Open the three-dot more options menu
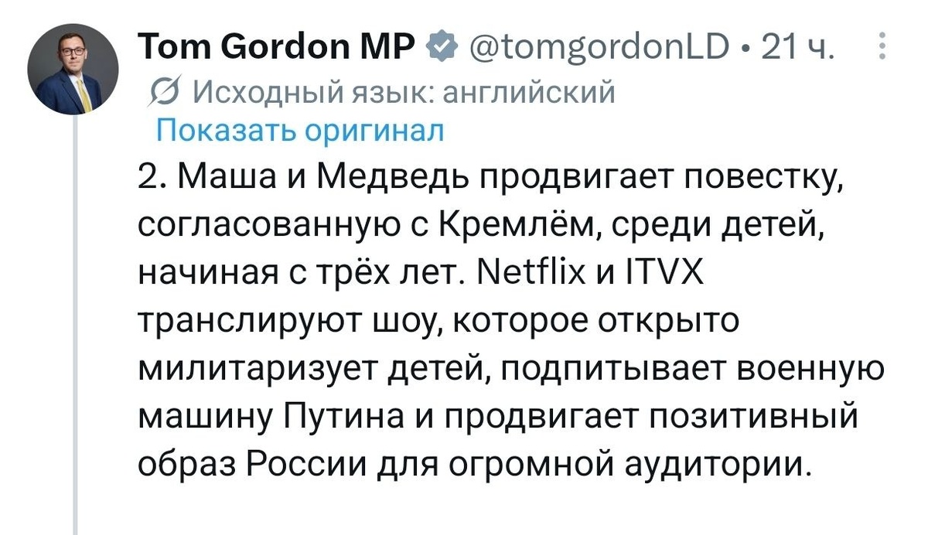 882,50
